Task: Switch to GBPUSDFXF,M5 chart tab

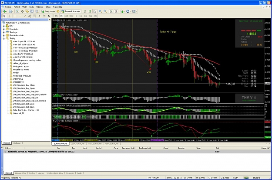Action: click(x=112, y=144)
